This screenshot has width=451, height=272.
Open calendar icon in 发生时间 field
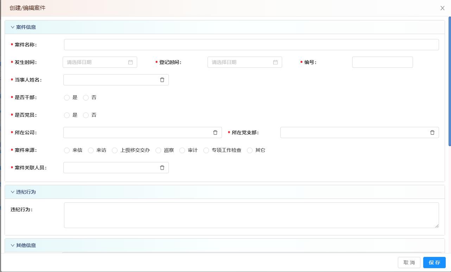tap(131, 62)
